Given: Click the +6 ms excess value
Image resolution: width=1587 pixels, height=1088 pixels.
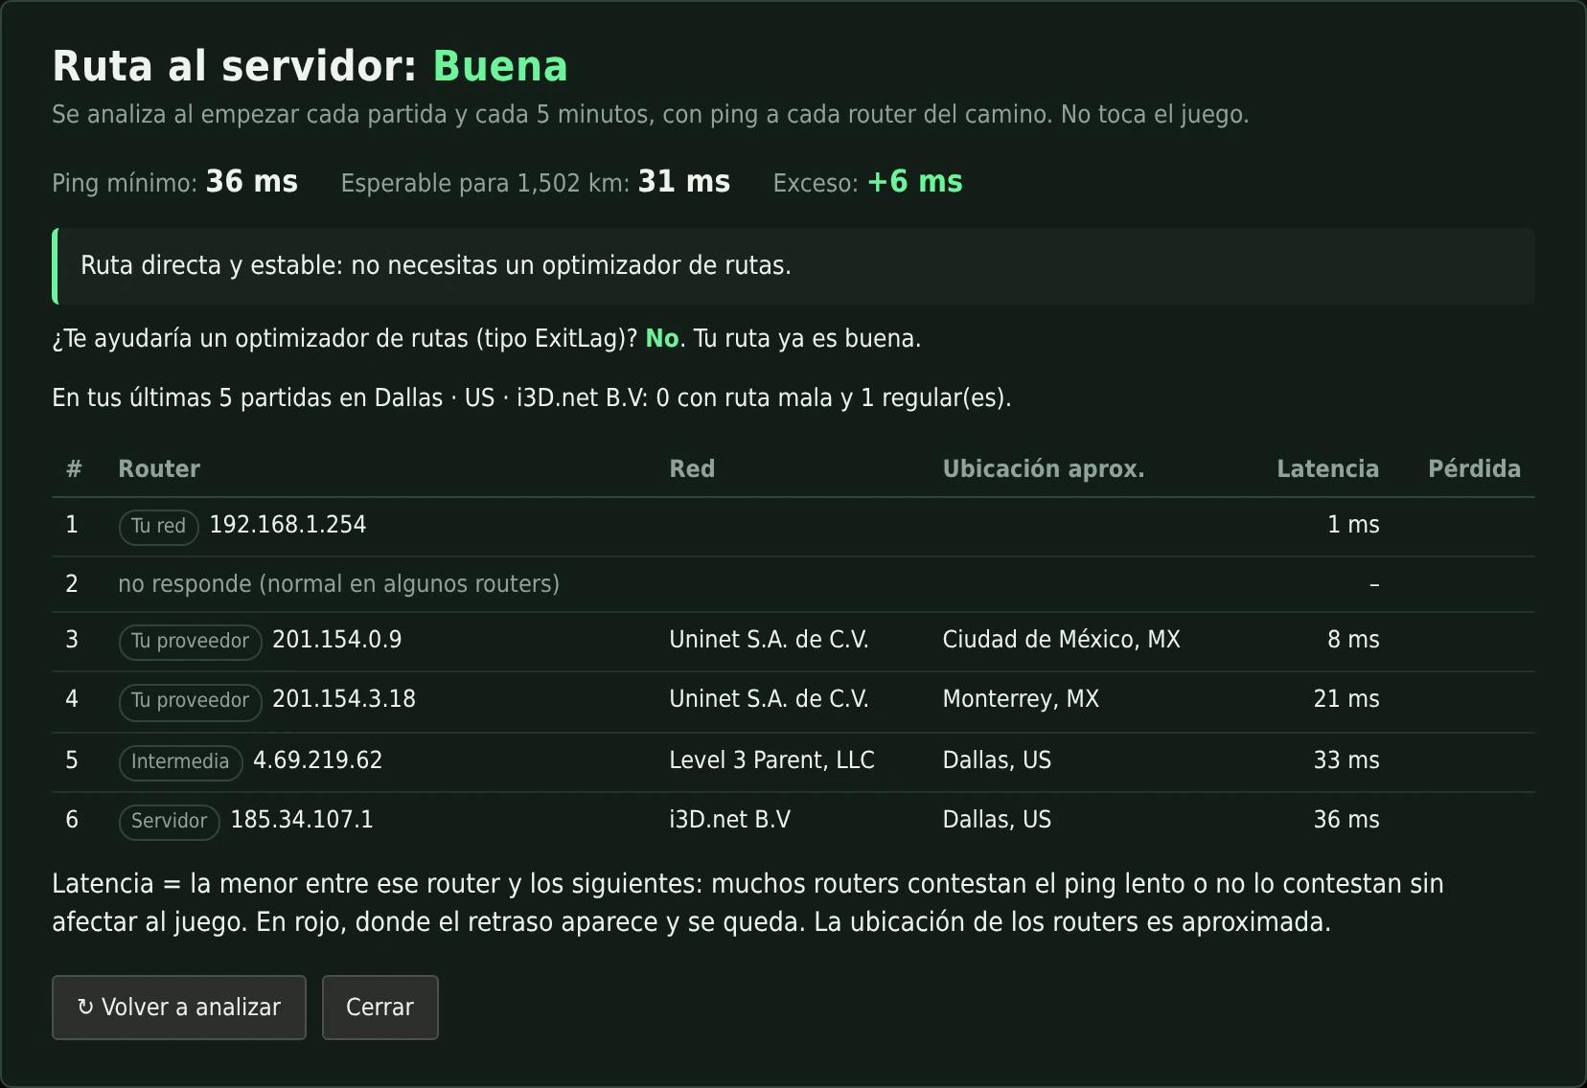Looking at the screenshot, I should pyautogui.click(x=915, y=182).
